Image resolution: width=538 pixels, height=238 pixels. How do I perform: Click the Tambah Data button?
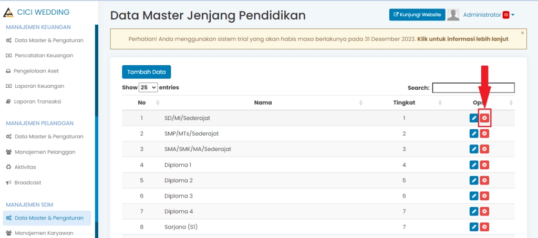click(147, 72)
